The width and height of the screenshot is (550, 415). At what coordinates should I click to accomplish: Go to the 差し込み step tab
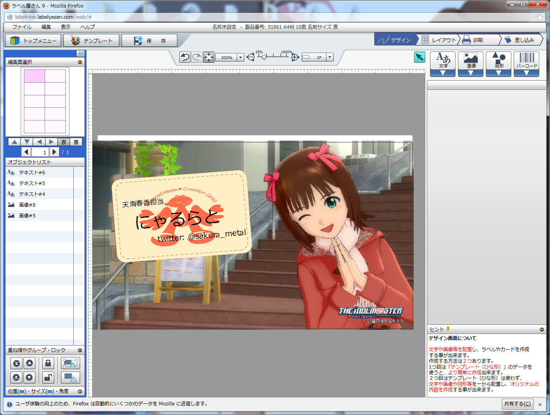click(522, 40)
